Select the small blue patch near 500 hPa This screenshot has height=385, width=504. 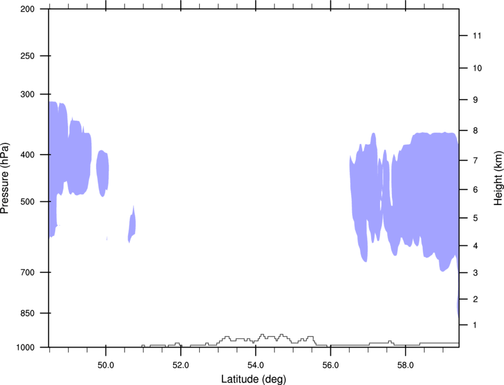click(132, 224)
